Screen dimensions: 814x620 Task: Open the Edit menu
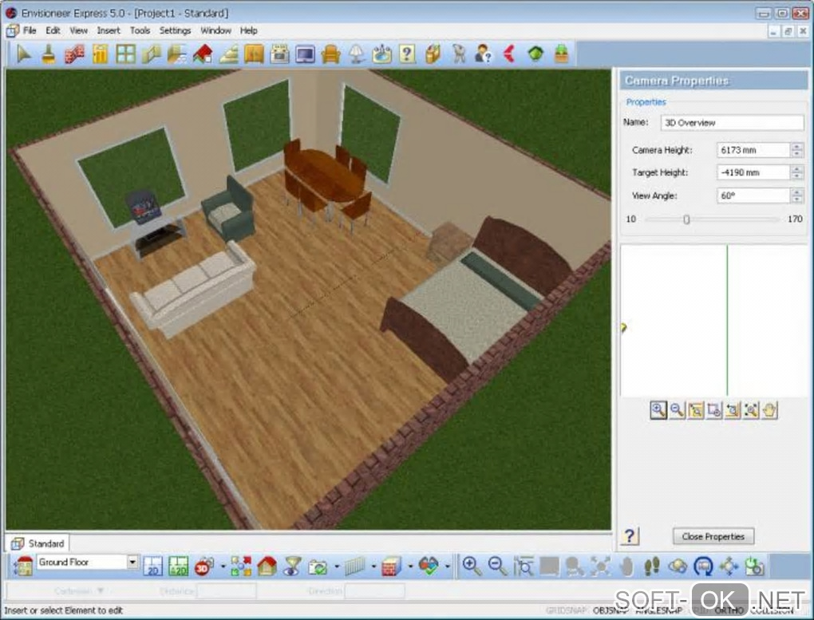pos(53,30)
